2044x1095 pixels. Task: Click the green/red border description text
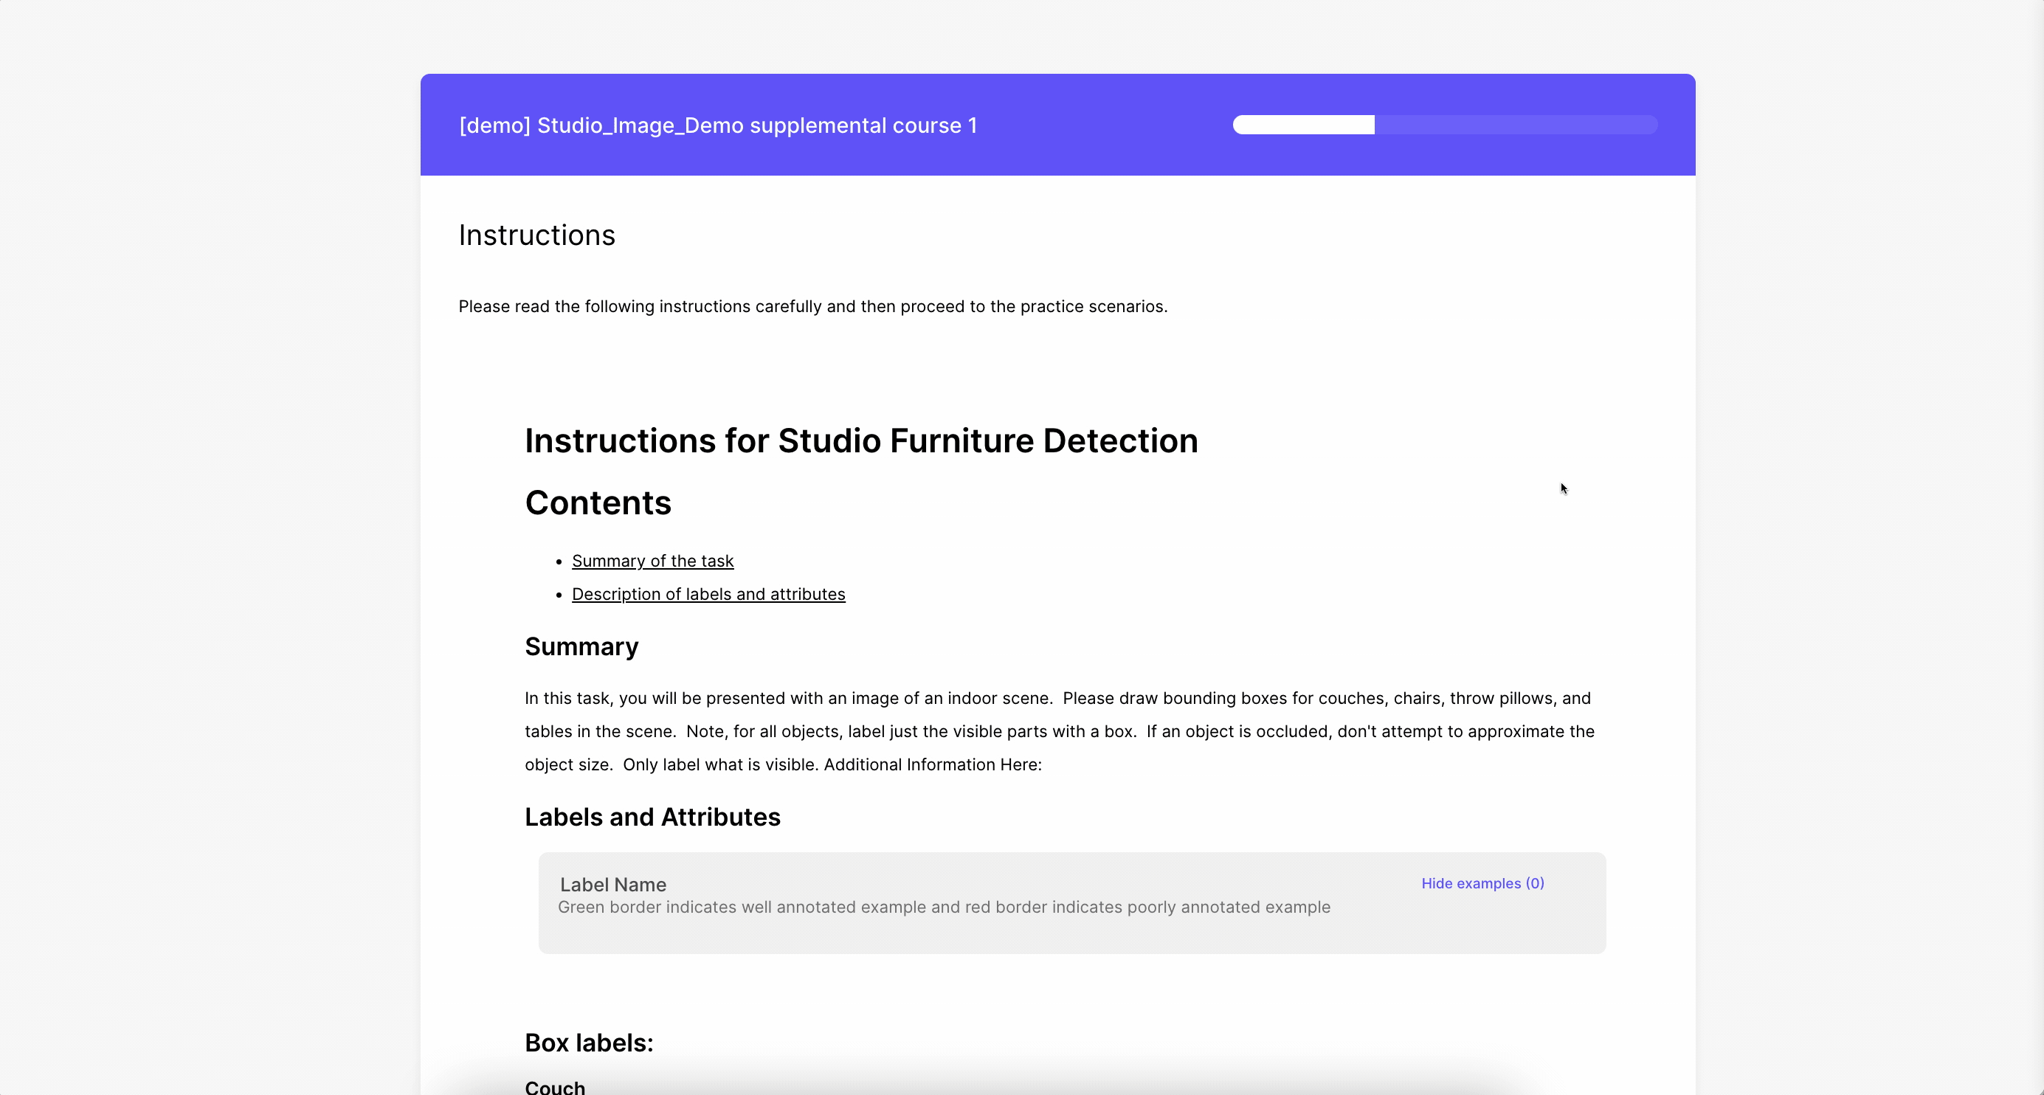944,907
